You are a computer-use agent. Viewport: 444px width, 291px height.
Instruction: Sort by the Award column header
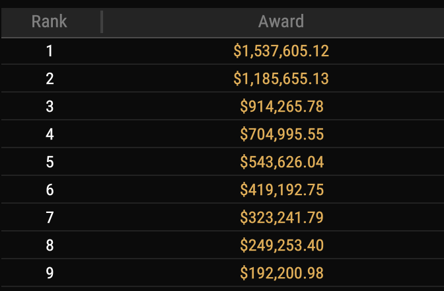point(281,22)
